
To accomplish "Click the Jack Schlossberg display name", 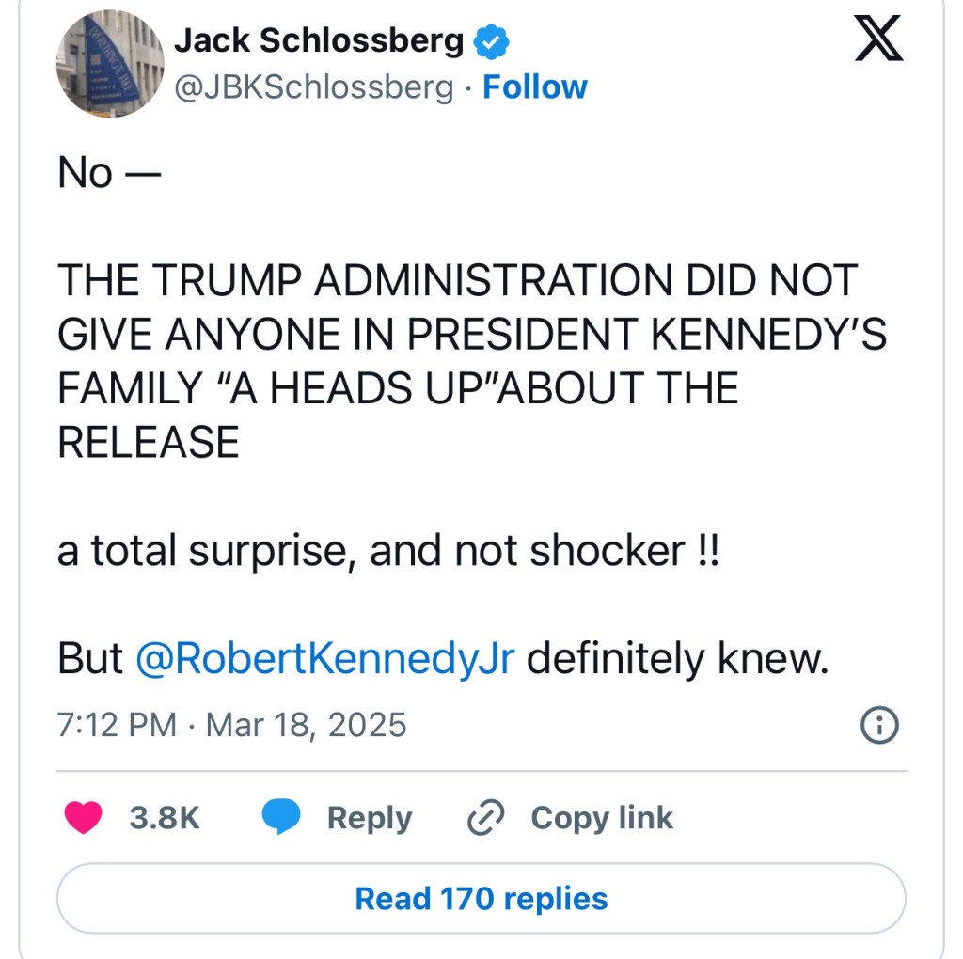I will [320, 40].
